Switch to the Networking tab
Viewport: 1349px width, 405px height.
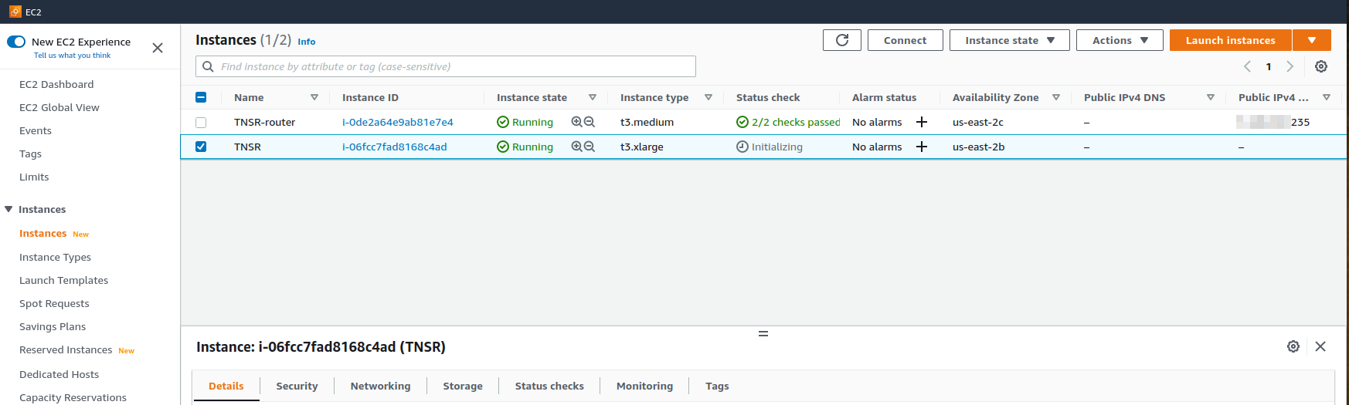380,386
